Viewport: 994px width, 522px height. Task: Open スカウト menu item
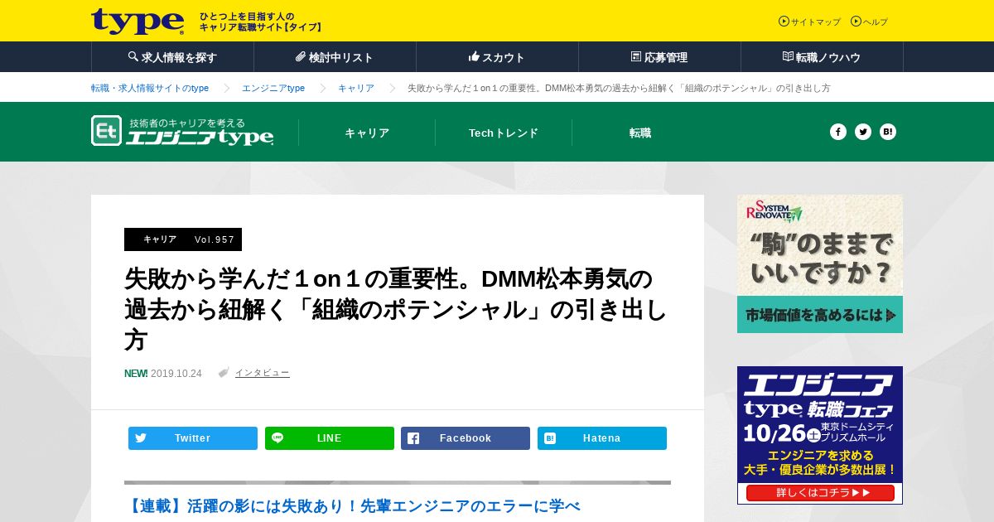tap(497, 57)
